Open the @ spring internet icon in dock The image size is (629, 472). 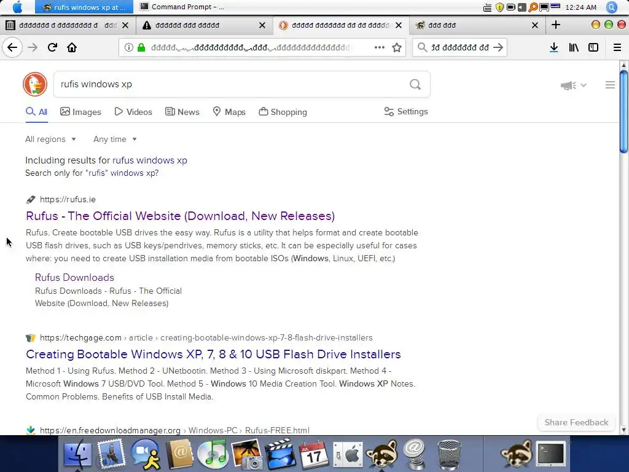[x=415, y=454]
